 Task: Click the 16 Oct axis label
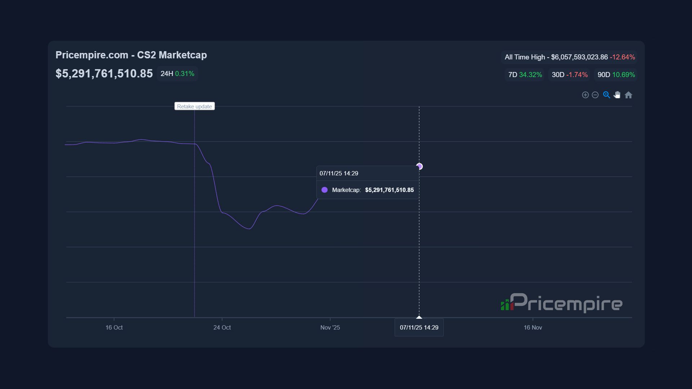pos(114,327)
